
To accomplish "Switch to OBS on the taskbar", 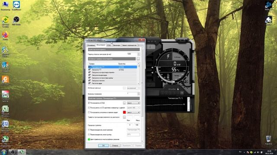I will tap(13, 152).
